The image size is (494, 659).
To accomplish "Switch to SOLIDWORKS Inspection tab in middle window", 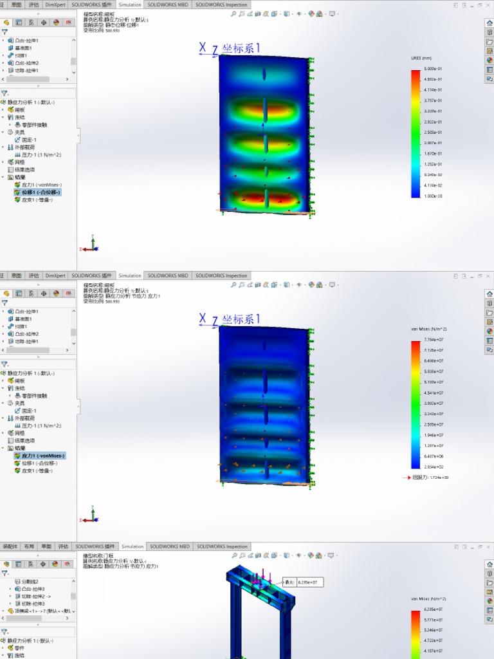I will coord(221,275).
